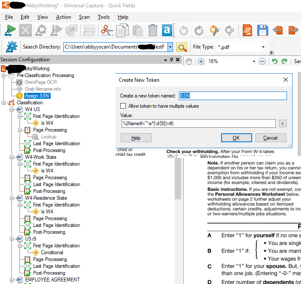This screenshot has width=301, height=284.
Task: Click the left-pointing orange import arrow icon
Action: [x=278, y=30]
